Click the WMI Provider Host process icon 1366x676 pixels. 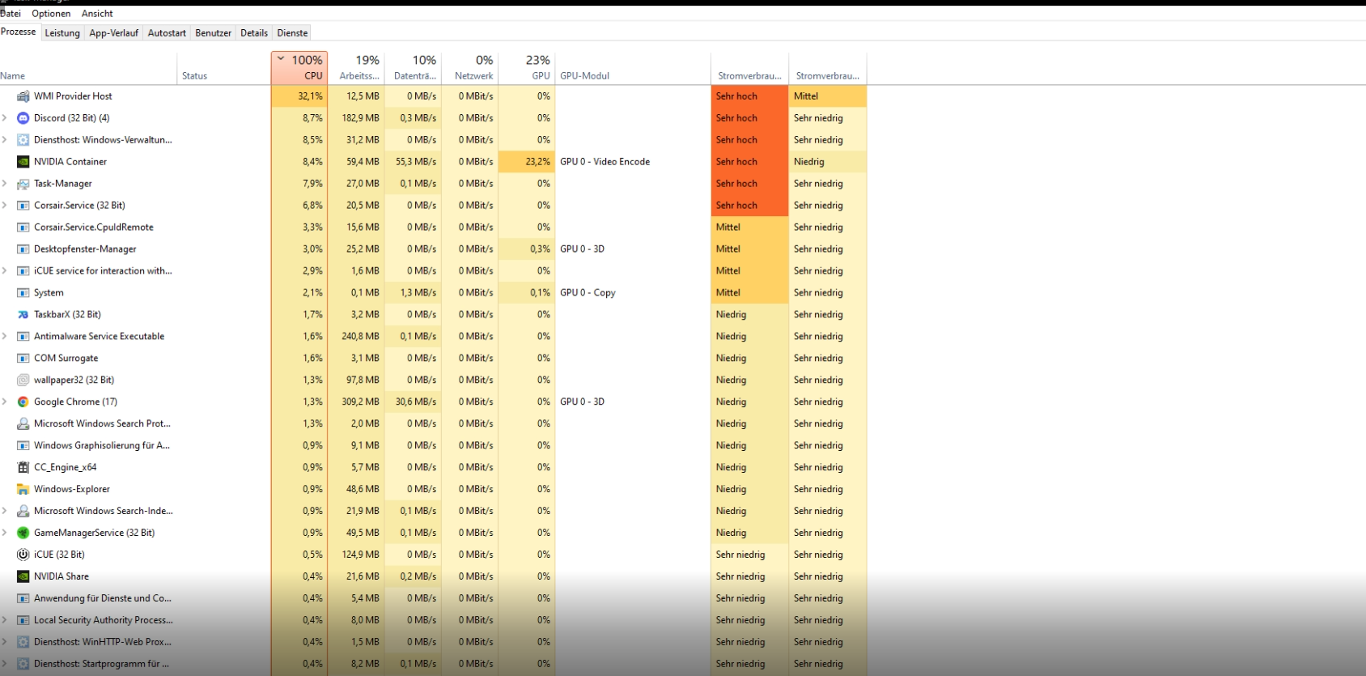tap(23, 96)
